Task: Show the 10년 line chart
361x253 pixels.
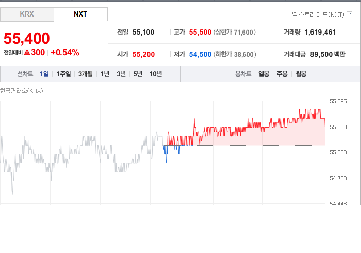Action: click(156, 74)
